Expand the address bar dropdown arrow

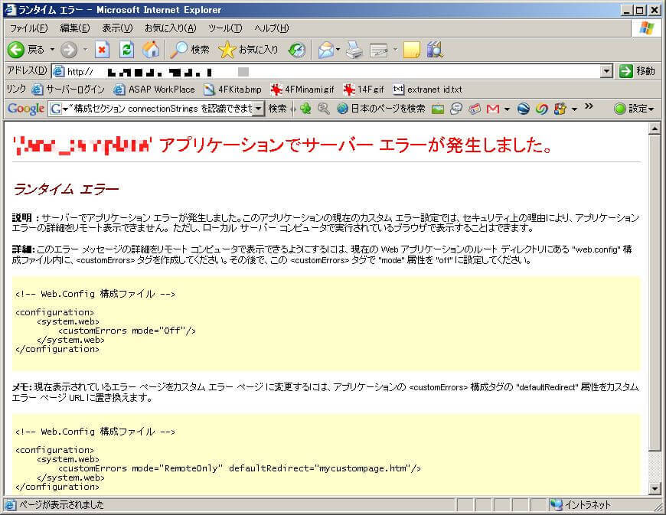[606, 71]
